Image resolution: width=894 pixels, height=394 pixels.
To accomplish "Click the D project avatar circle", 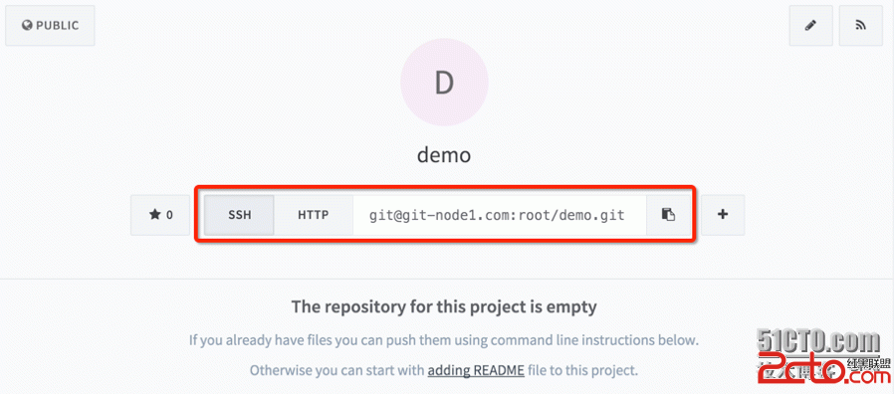I will coord(444,84).
